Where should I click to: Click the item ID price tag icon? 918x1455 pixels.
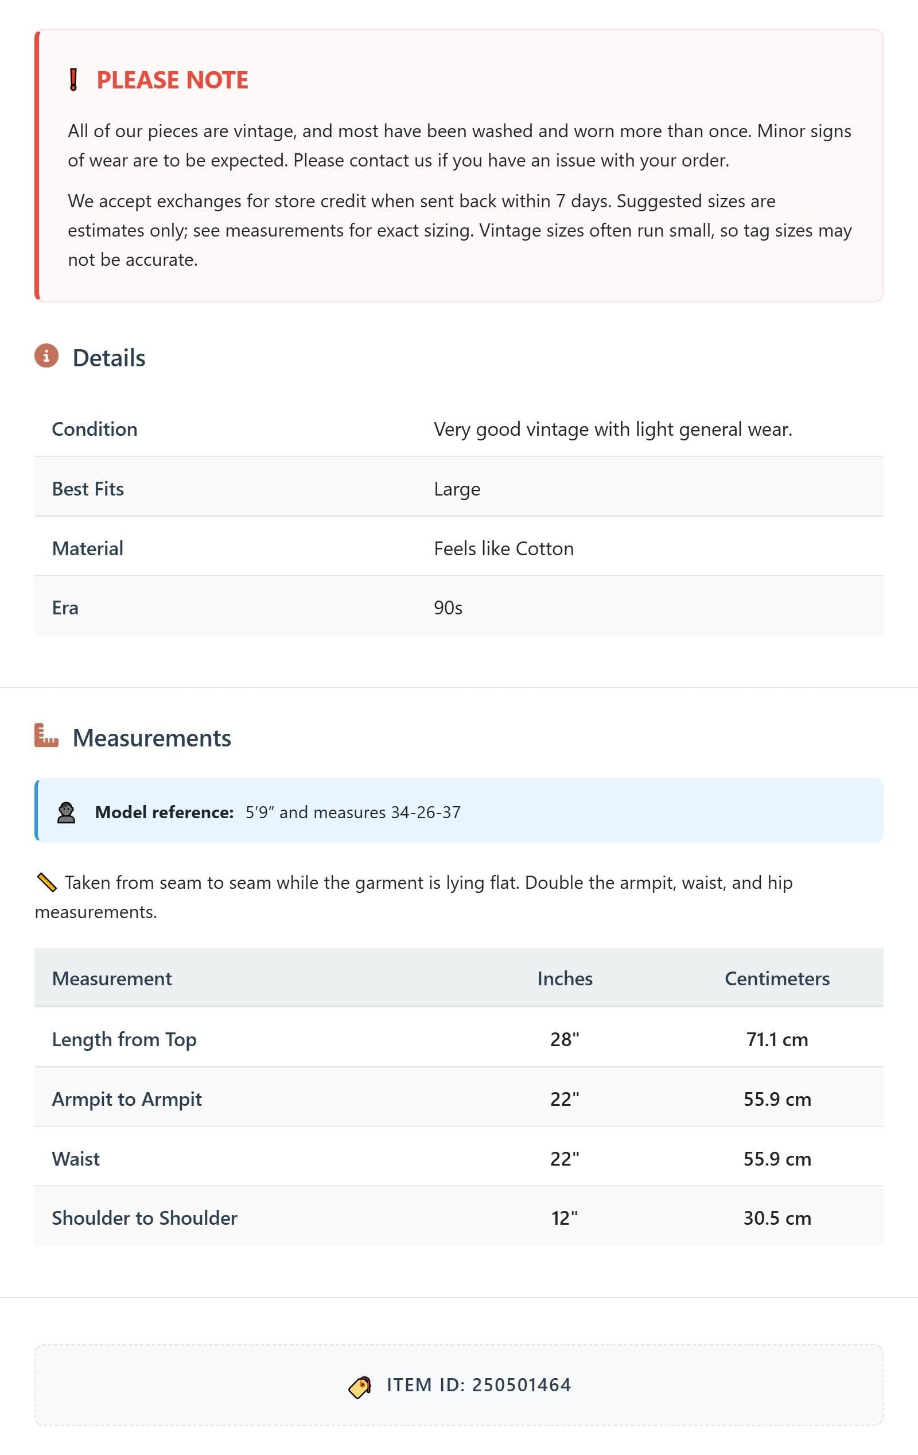(x=359, y=1387)
